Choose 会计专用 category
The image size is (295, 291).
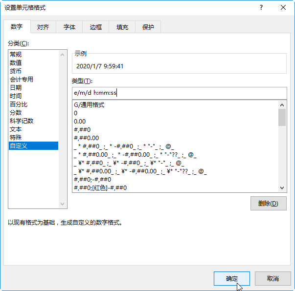coord(33,80)
